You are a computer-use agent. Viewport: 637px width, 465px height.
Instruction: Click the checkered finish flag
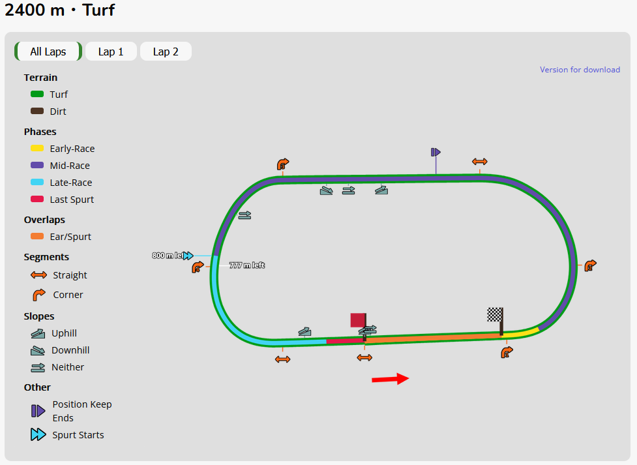pyautogui.click(x=496, y=315)
